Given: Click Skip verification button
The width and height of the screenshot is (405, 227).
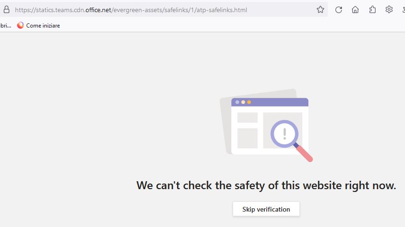Looking at the screenshot, I should point(266,209).
